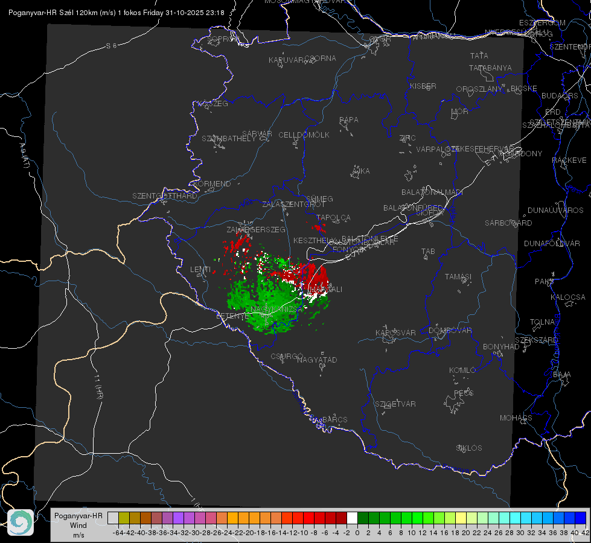Screen dimensions: 591x543
Task: Select the TATABANYA label
Action: (490, 68)
